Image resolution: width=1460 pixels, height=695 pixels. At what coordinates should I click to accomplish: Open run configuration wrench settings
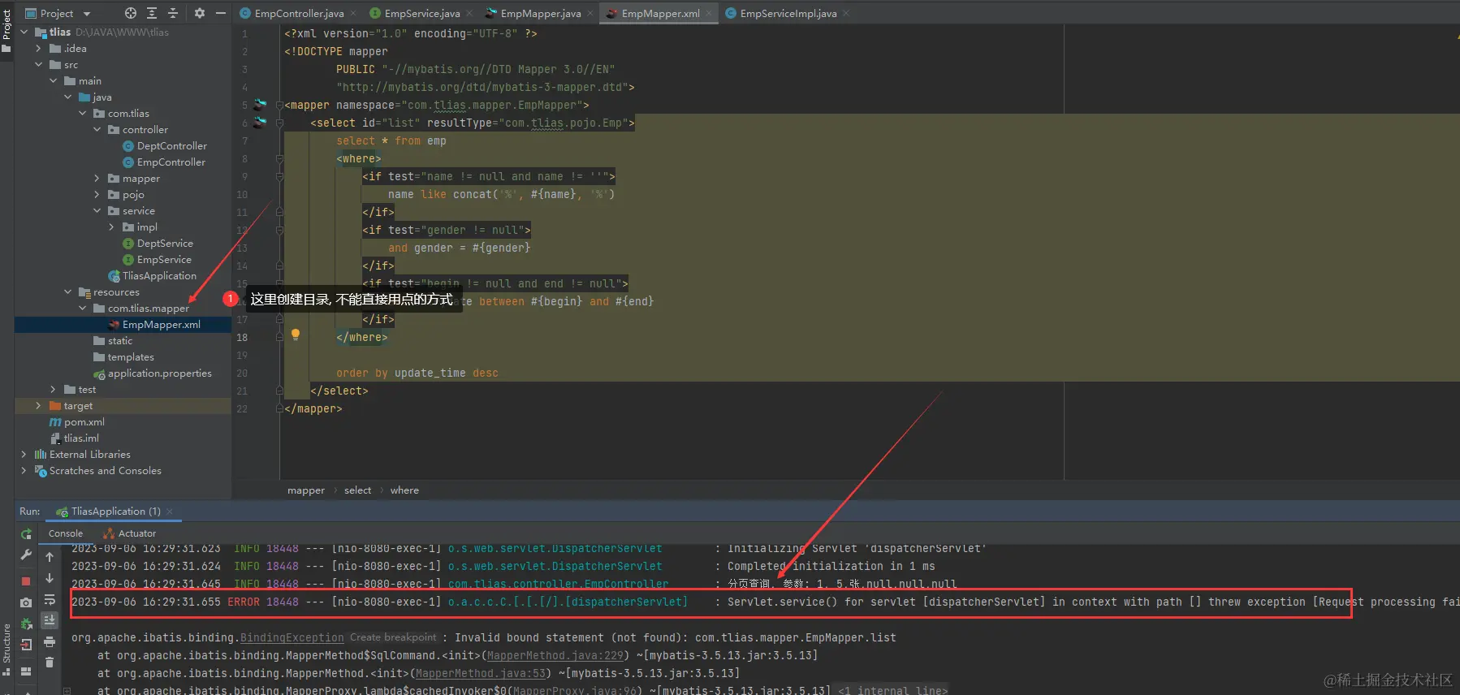(x=26, y=555)
